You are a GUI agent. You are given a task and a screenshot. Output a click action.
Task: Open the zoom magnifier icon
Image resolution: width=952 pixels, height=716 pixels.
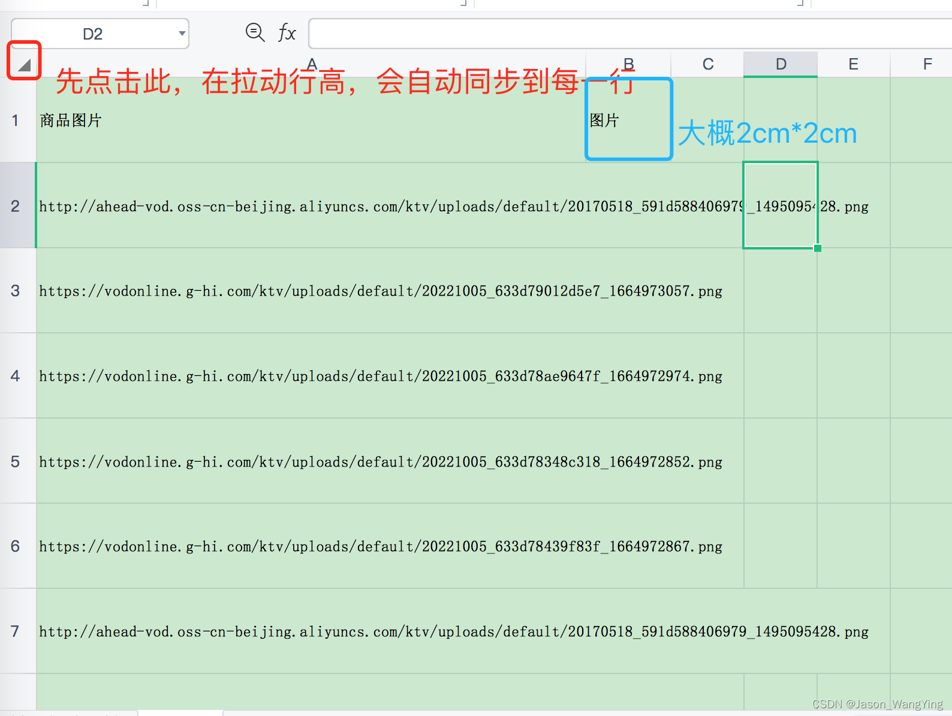coord(255,32)
